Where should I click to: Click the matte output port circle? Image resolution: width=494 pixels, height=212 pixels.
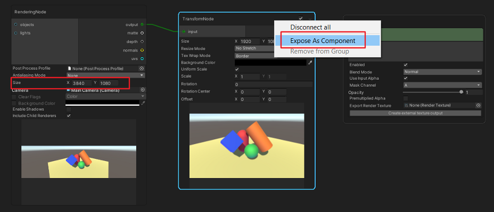click(142, 33)
